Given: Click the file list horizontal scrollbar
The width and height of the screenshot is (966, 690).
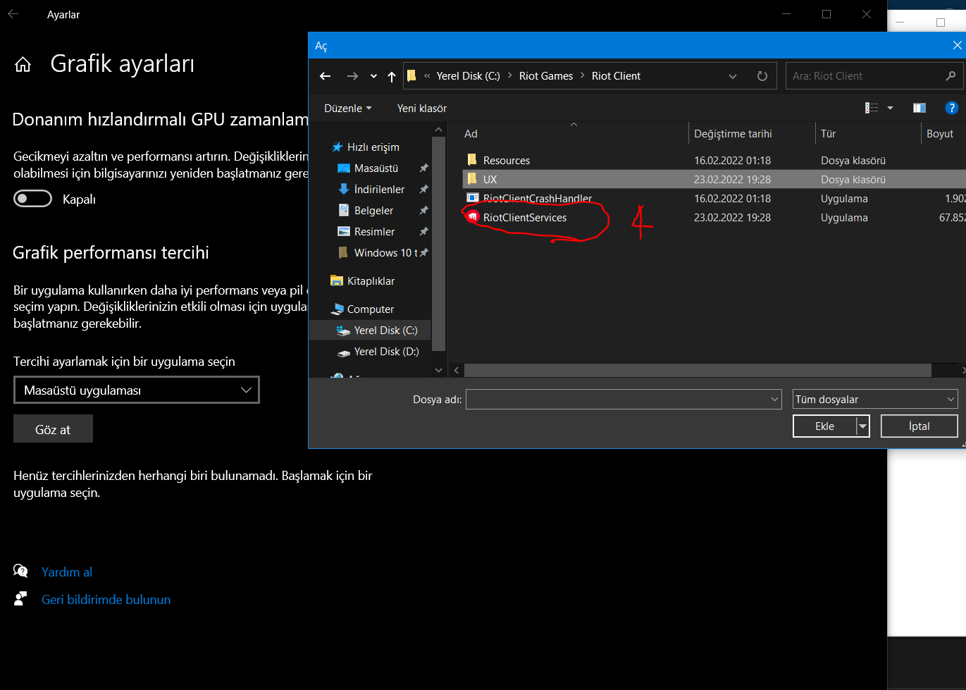Looking at the screenshot, I should click(698, 370).
